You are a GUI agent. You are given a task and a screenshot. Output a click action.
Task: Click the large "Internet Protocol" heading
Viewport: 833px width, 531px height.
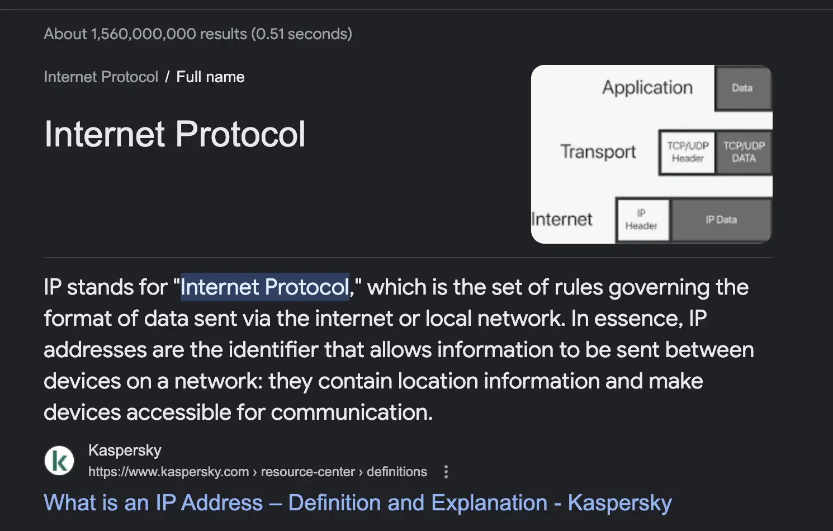point(174,134)
